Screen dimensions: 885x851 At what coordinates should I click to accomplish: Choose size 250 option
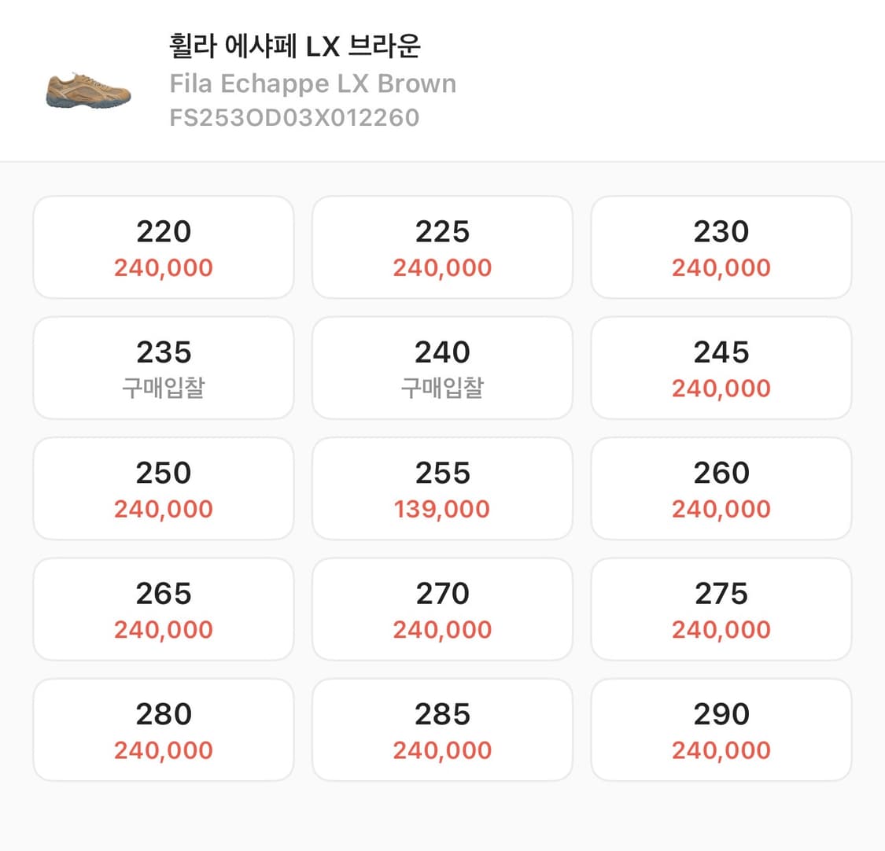pyautogui.click(x=163, y=488)
